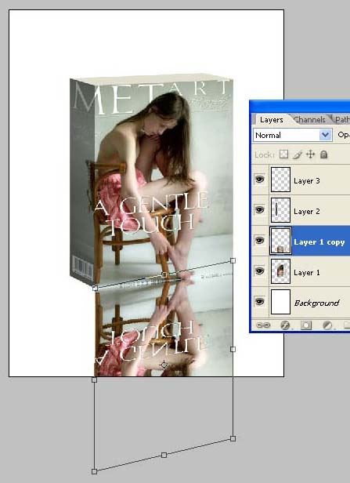The width and height of the screenshot is (350, 483).
Task: Switch to the Channels tab
Action: (x=310, y=119)
